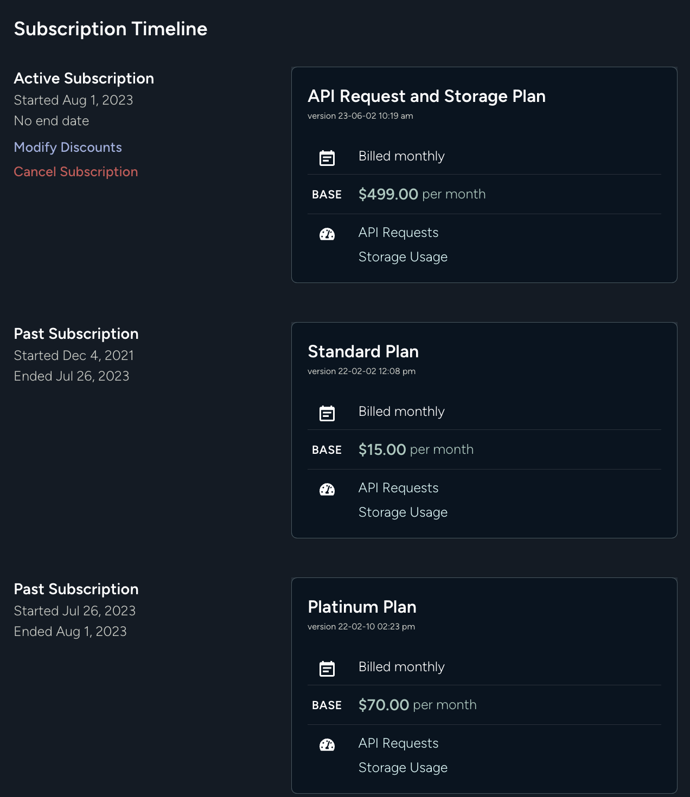690x797 pixels.
Task: Open the Modify Discounts link
Action: click(x=68, y=147)
